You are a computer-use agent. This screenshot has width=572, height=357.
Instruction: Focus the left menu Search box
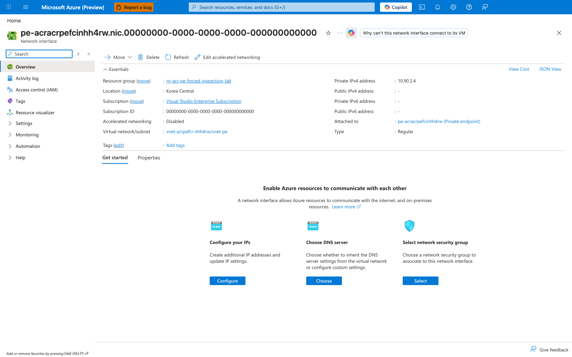(x=39, y=54)
